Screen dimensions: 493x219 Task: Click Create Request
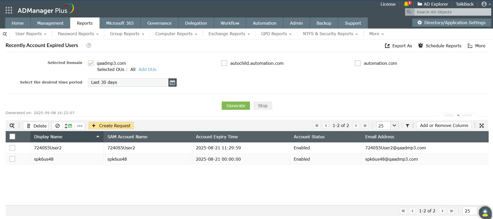pos(111,126)
